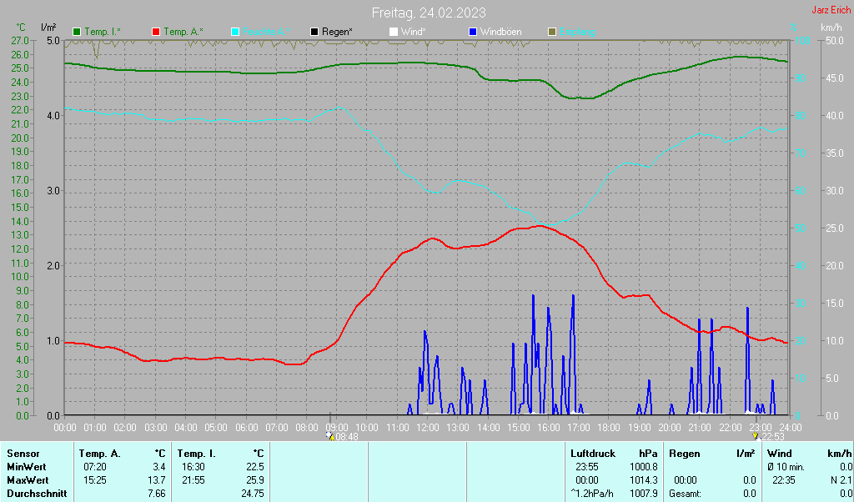Viewport: 854px width, 502px height.
Task: Select the Windböen legend label
Action: click(x=500, y=32)
